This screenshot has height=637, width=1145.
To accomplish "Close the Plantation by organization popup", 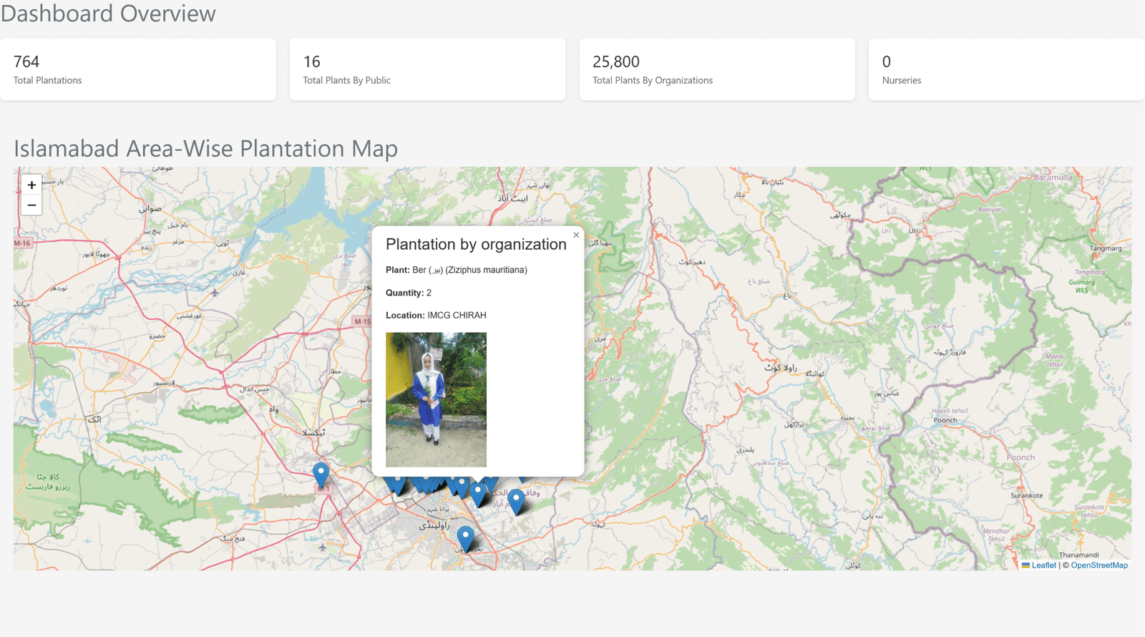I will 576,235.
